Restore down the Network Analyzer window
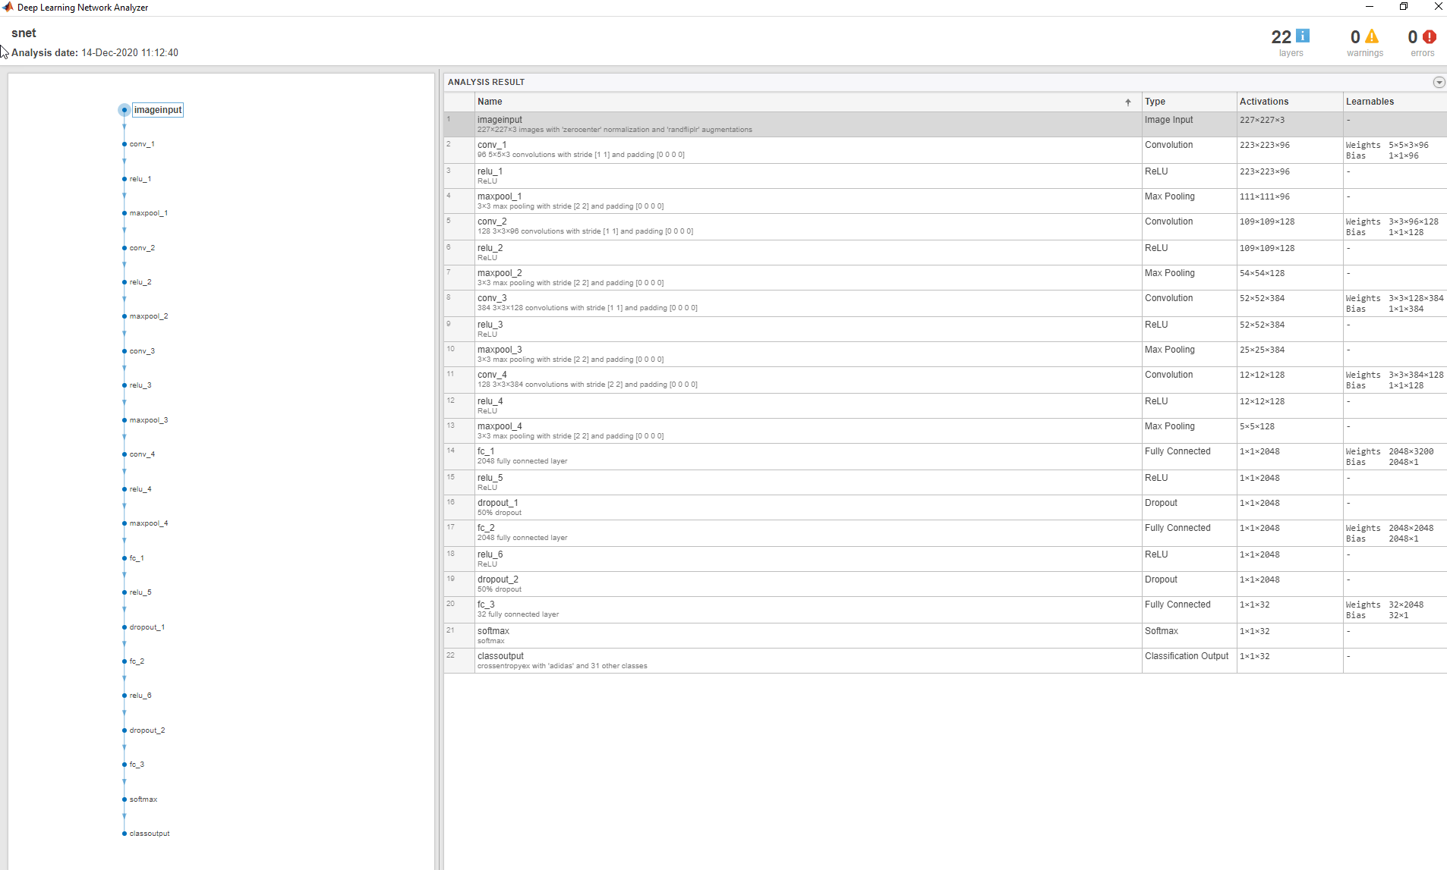This screenshot has width=1447, height=870. pos(1404,7)
